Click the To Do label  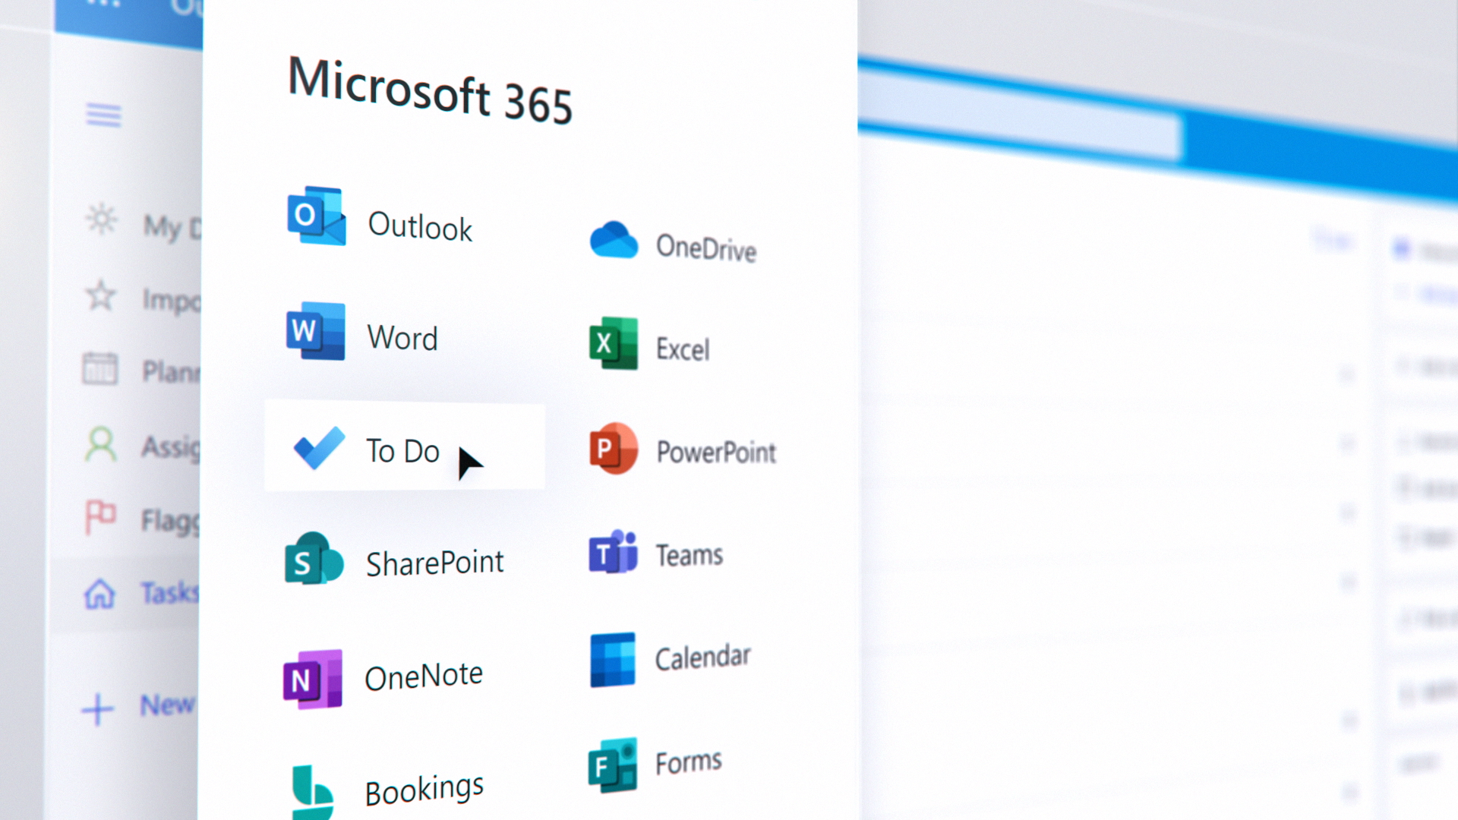(403, 451)
